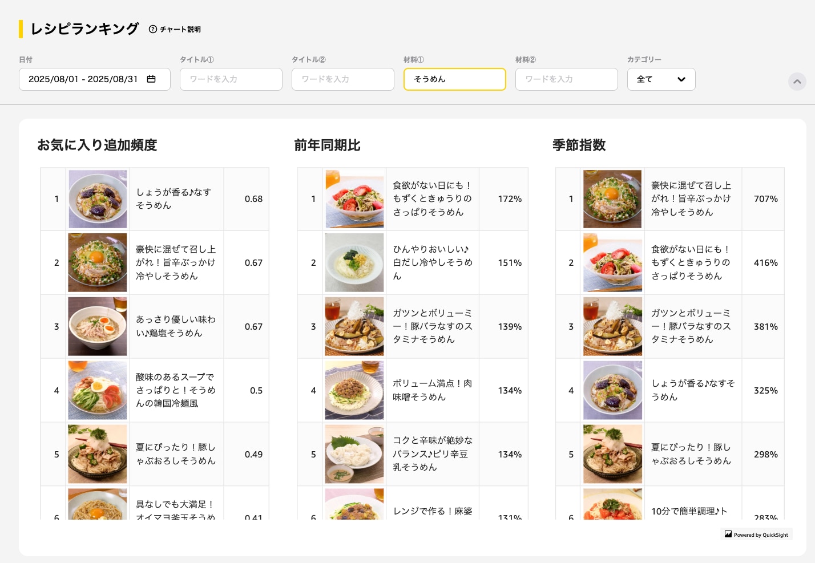Viewport: 815px width, 563px height.
Task: Open the calendar icon in date field
Action: 151,79
